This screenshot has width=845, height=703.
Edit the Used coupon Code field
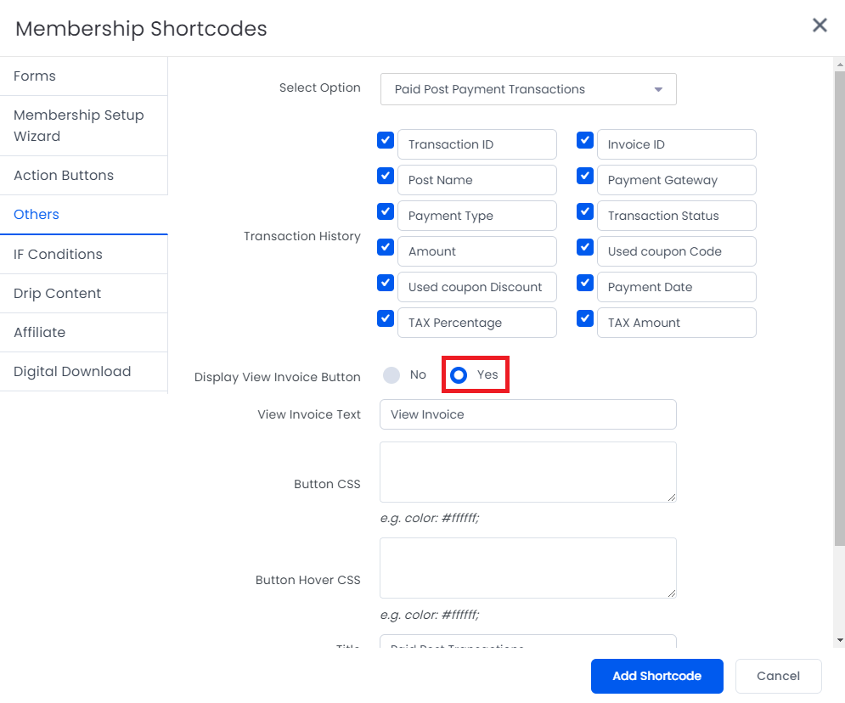(676, 251)
